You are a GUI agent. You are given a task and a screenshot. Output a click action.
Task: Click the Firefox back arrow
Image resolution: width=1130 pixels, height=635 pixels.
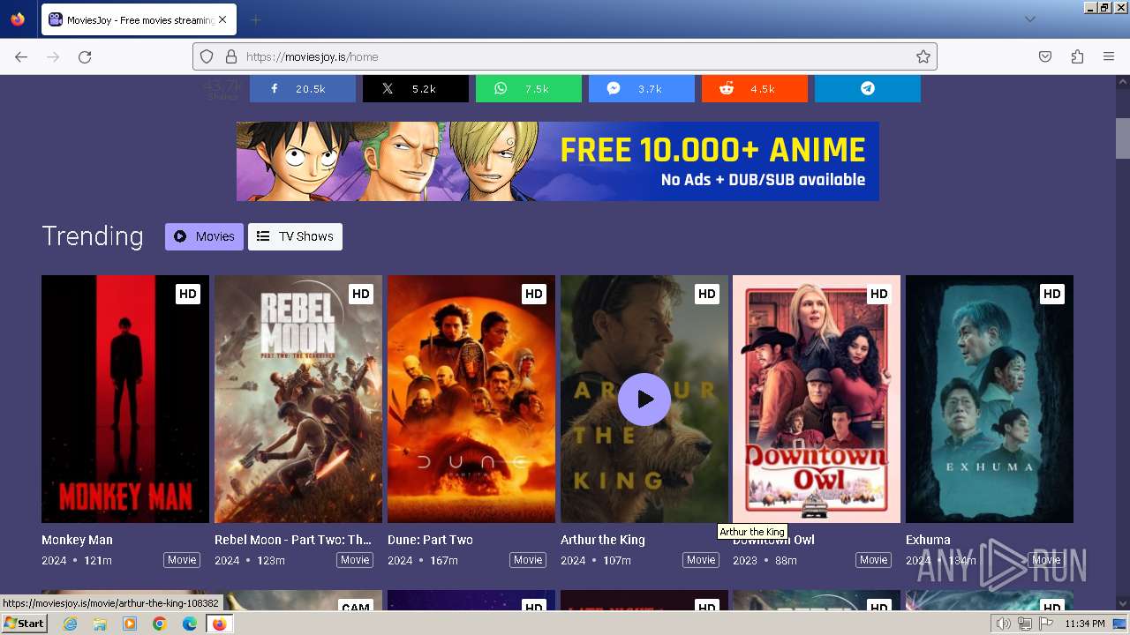21,56
